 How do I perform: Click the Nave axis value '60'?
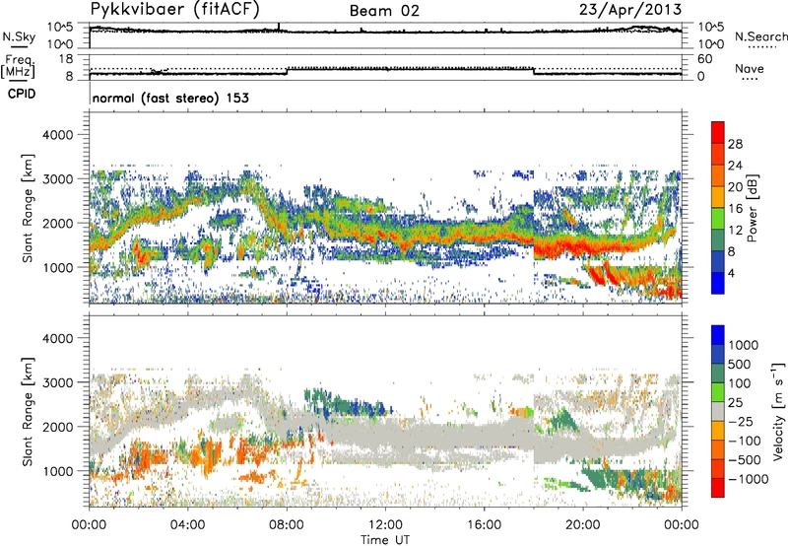[x=704, y=59]
